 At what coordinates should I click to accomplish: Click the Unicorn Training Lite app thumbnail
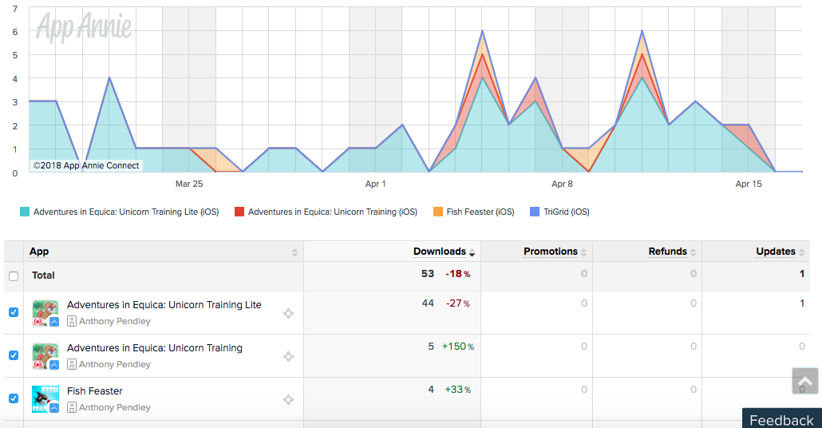tap(45, 313)
